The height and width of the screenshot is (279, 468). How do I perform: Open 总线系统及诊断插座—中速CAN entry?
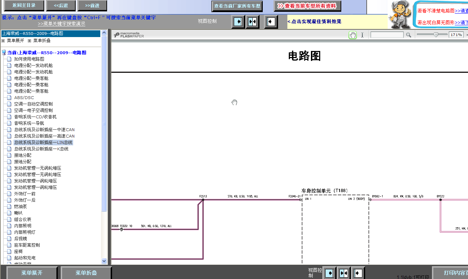click(44, 129)
